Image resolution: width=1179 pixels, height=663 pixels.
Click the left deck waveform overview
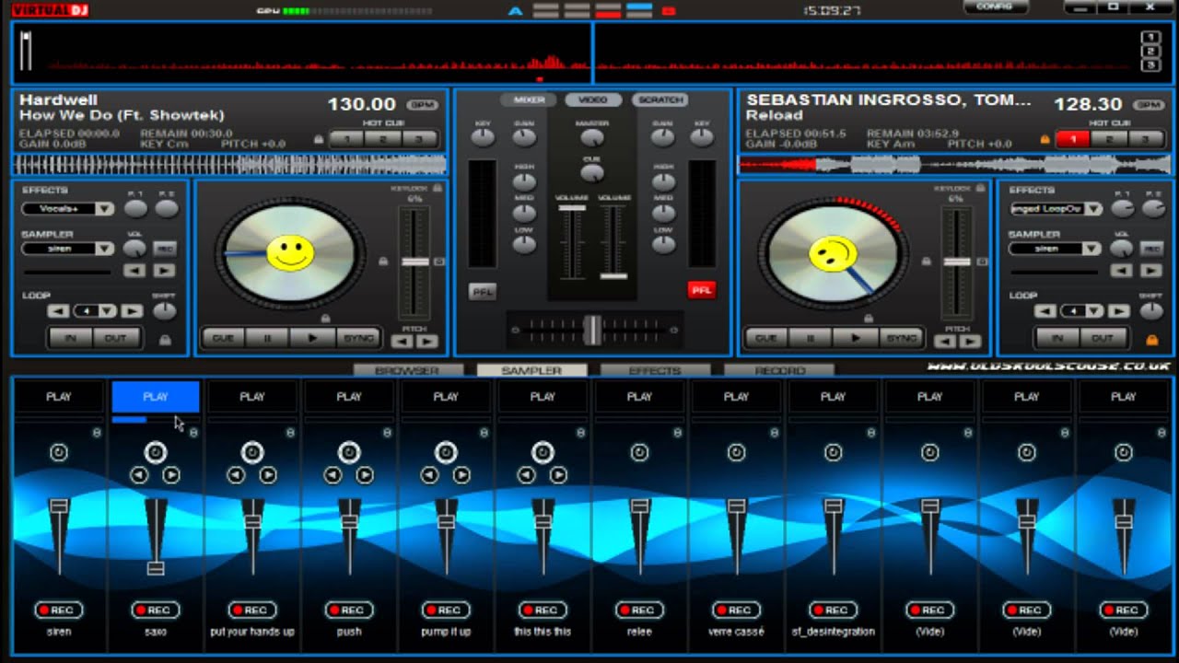click(229, 165)
